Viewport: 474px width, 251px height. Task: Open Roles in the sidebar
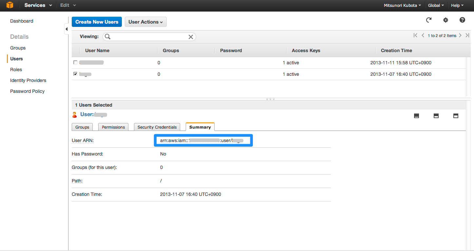16,70
